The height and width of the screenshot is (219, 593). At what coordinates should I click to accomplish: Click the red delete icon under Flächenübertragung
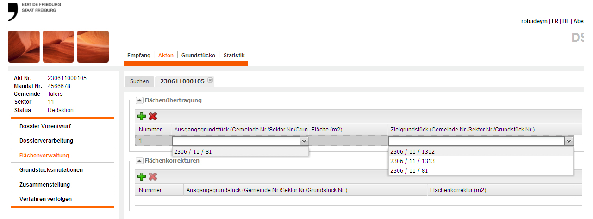(x=152, y=117)
